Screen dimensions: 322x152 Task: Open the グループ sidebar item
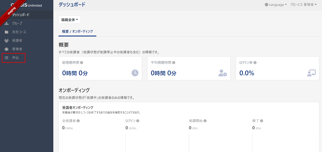coord(26,23)
